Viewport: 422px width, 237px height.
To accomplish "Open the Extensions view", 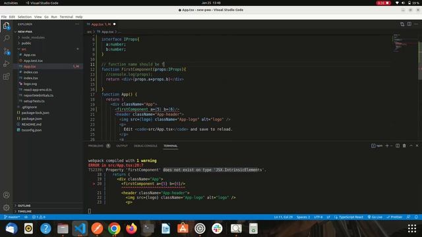I will coord(6,76).
